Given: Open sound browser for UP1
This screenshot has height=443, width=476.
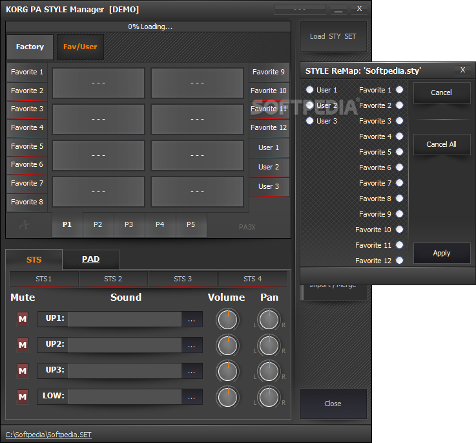Looking at the screenshot, I should pos(192,319).
